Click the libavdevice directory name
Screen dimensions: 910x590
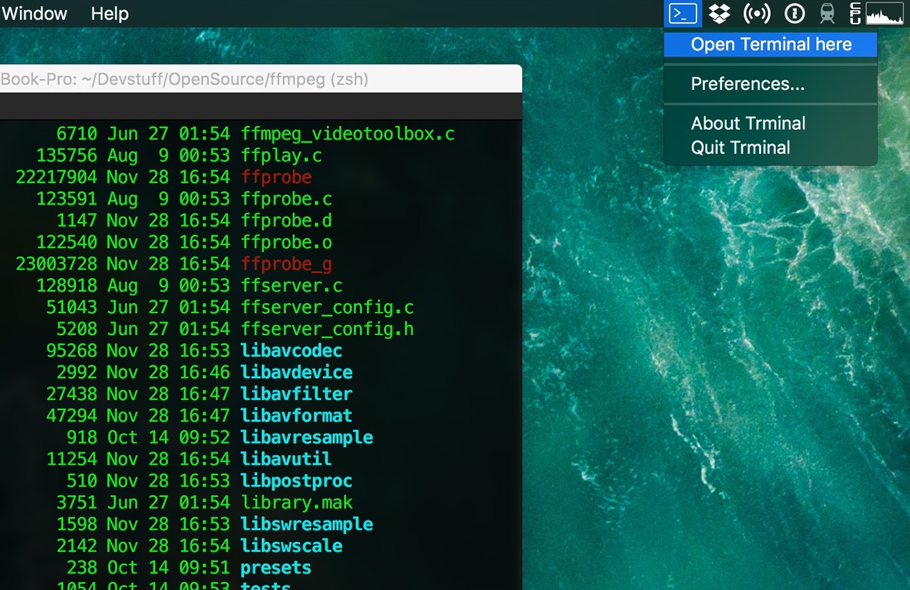tap(296, 372)
